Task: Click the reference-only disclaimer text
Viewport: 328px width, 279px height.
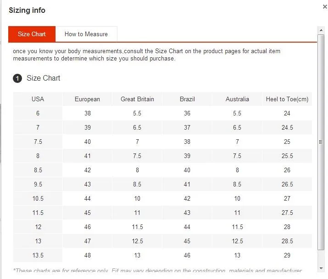Action: point(157,270)
